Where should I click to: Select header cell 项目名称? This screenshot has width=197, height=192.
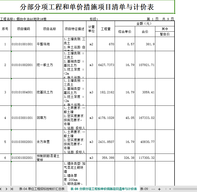50,29
